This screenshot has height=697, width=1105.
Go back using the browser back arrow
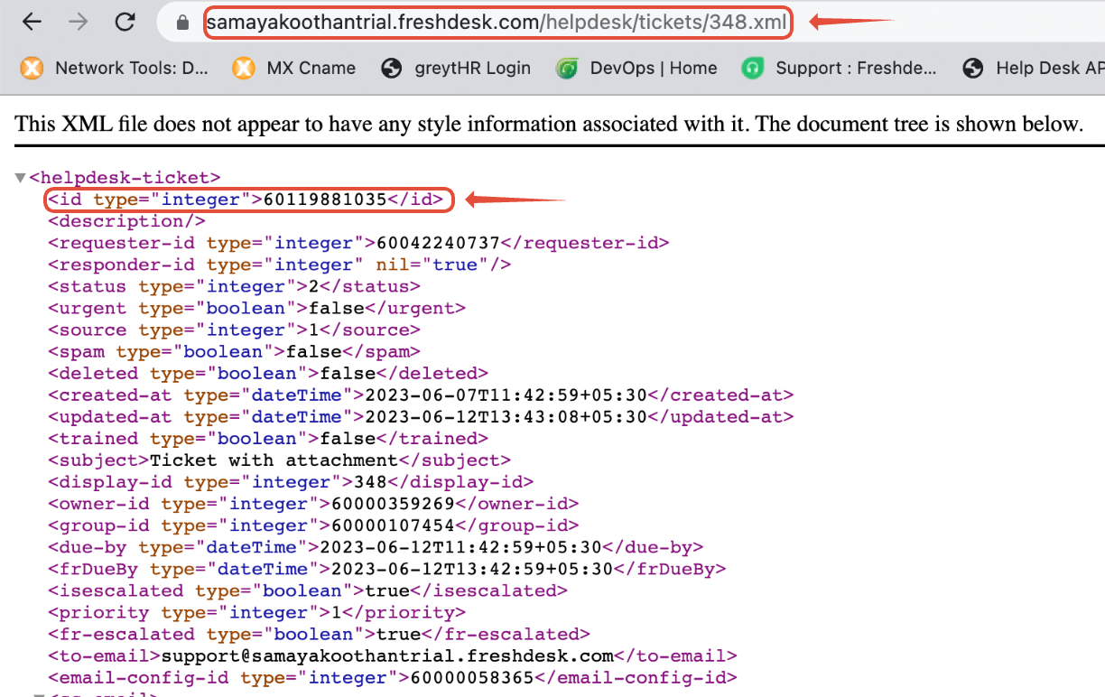[x=32, y=22]
